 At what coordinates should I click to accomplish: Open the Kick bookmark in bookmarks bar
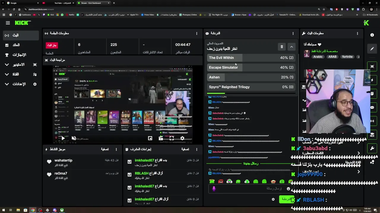50,15
